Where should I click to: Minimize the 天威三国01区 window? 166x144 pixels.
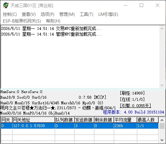[126, 5]
